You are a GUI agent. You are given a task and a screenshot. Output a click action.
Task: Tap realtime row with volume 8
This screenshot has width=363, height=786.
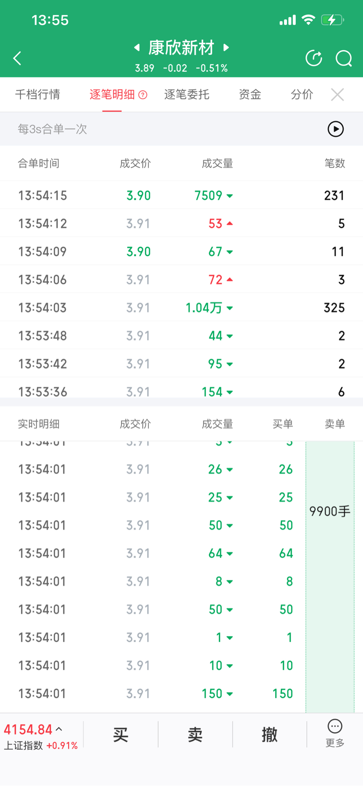(153, 581)
